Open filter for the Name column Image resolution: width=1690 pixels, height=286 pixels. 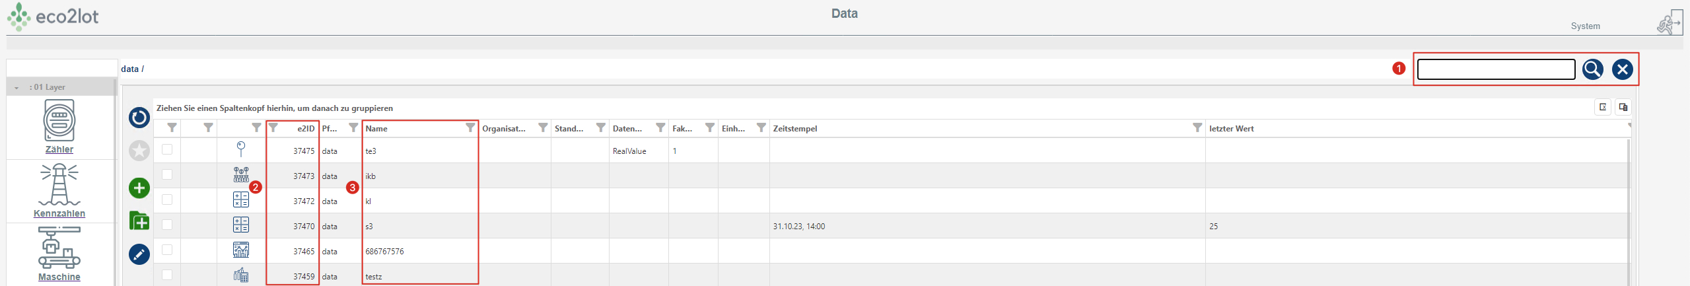coord(470,127)
